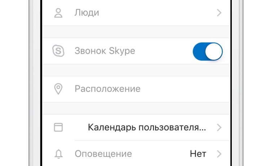Viewport: 274px width, 166px height.
Task: Open the calendar chooser chevron
Action: (x=219, y=127)
